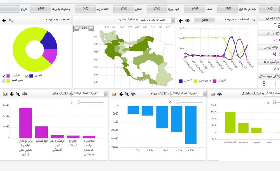Uncheck the افزایش legend checkbox
Image resolution: width=280 pixels, height=171 pixels.
pos(4,76)
